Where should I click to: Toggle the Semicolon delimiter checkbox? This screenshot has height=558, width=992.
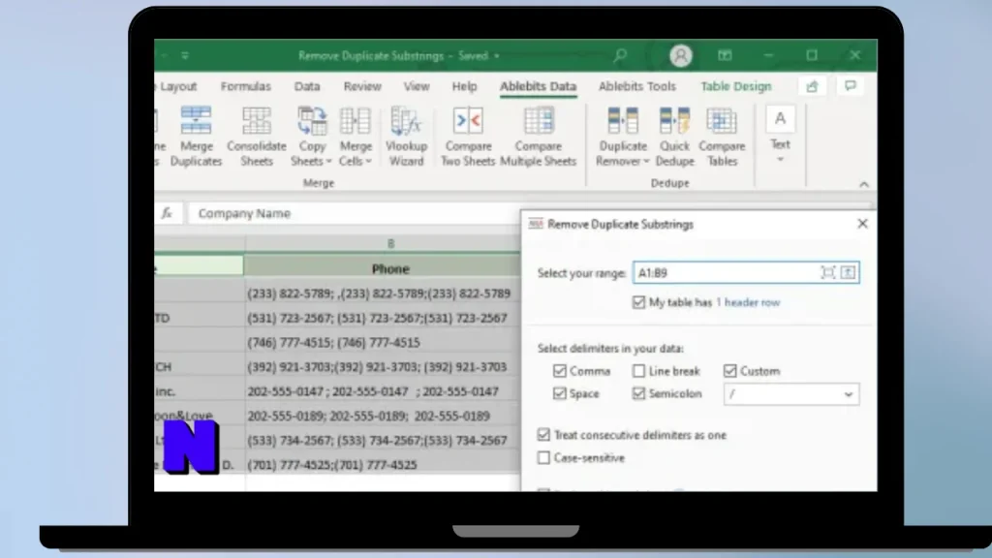[x=639, y=393]
